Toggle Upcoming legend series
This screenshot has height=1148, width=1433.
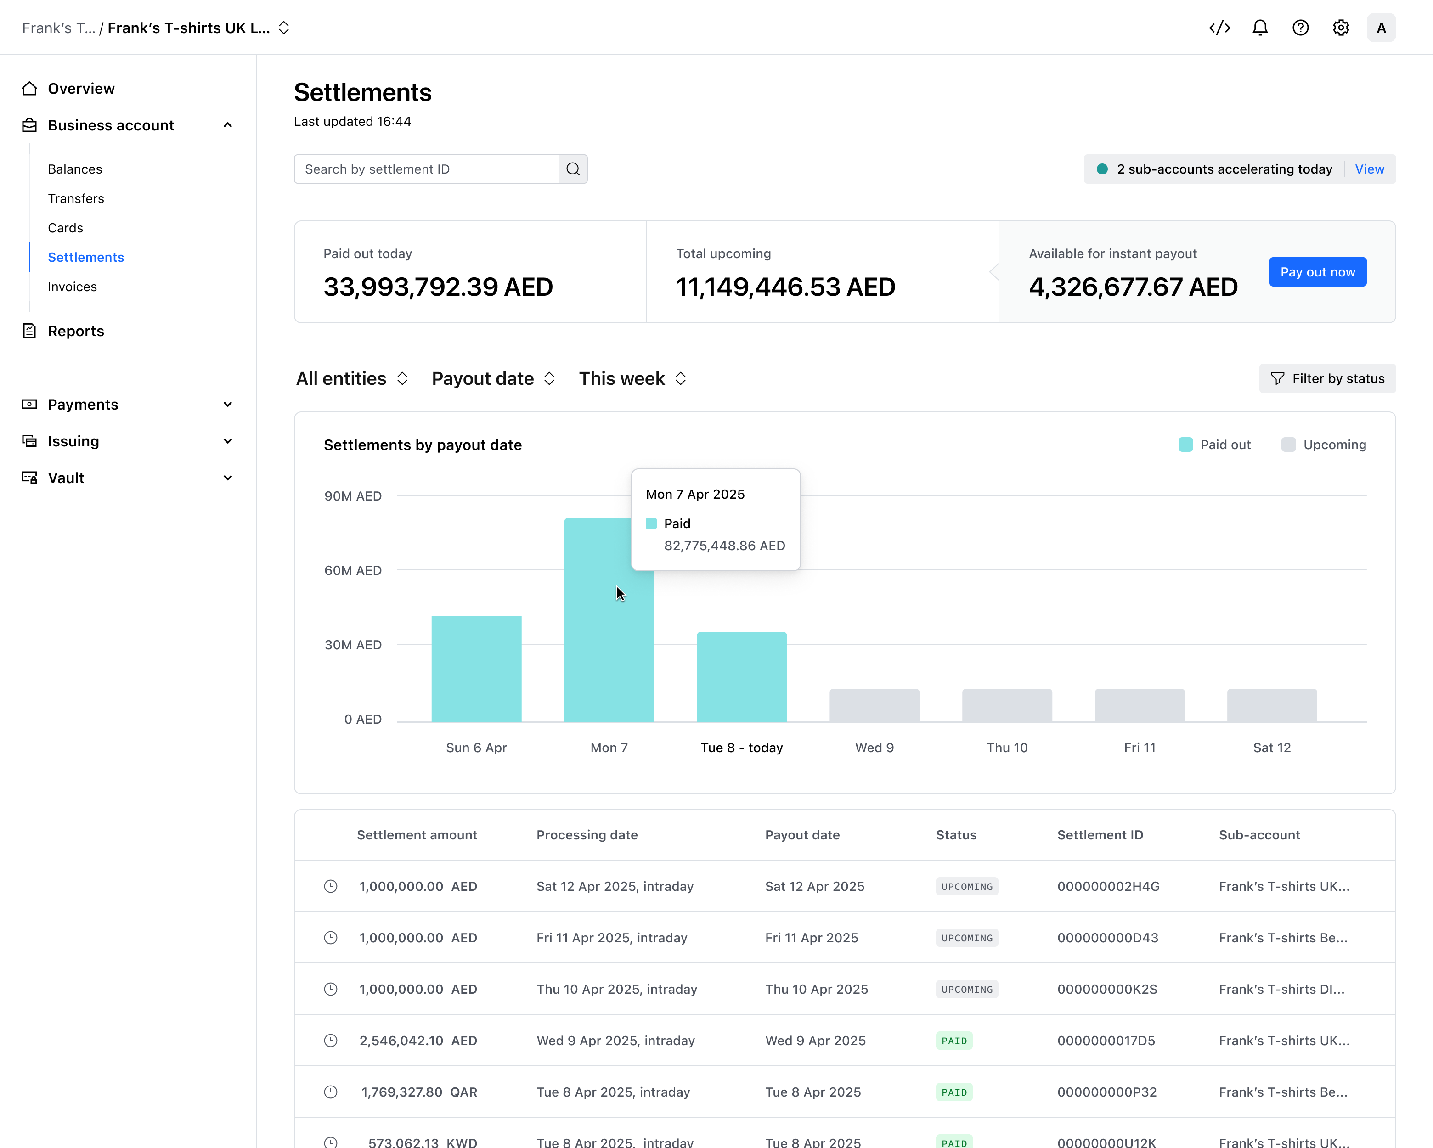pos(1323,445)
